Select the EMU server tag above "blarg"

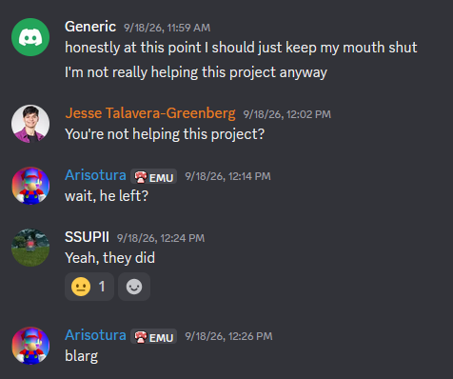153,336
